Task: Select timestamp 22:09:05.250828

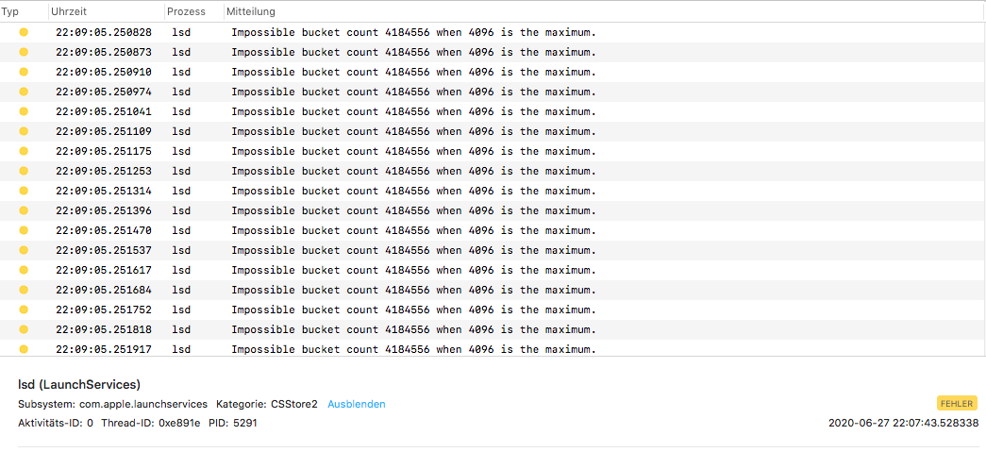Action: [103, 32]
